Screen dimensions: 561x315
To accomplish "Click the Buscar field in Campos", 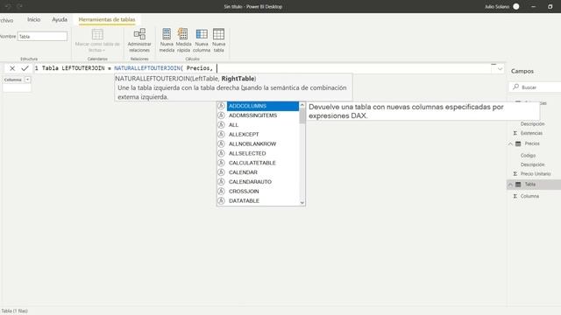I will [x=535, y=87].
